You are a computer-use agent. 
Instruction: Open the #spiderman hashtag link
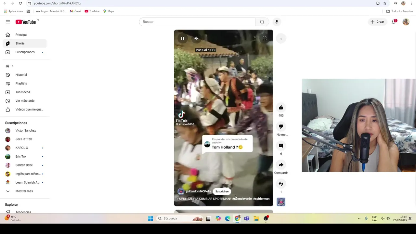261,199
